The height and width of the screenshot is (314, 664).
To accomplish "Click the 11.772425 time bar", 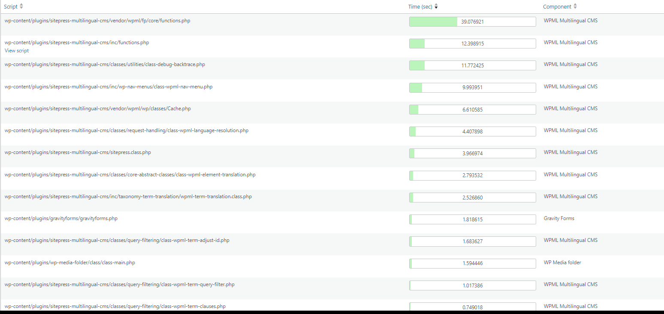I will pos(473,65).
